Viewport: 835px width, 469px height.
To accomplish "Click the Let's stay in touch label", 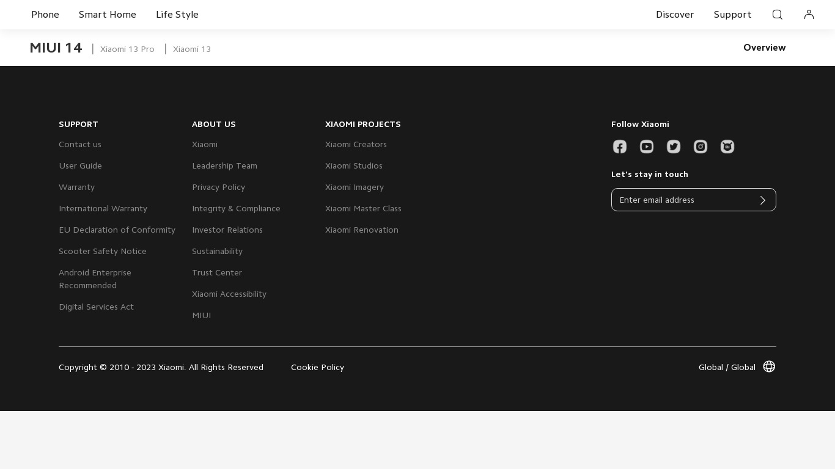I will coord(650,174).
